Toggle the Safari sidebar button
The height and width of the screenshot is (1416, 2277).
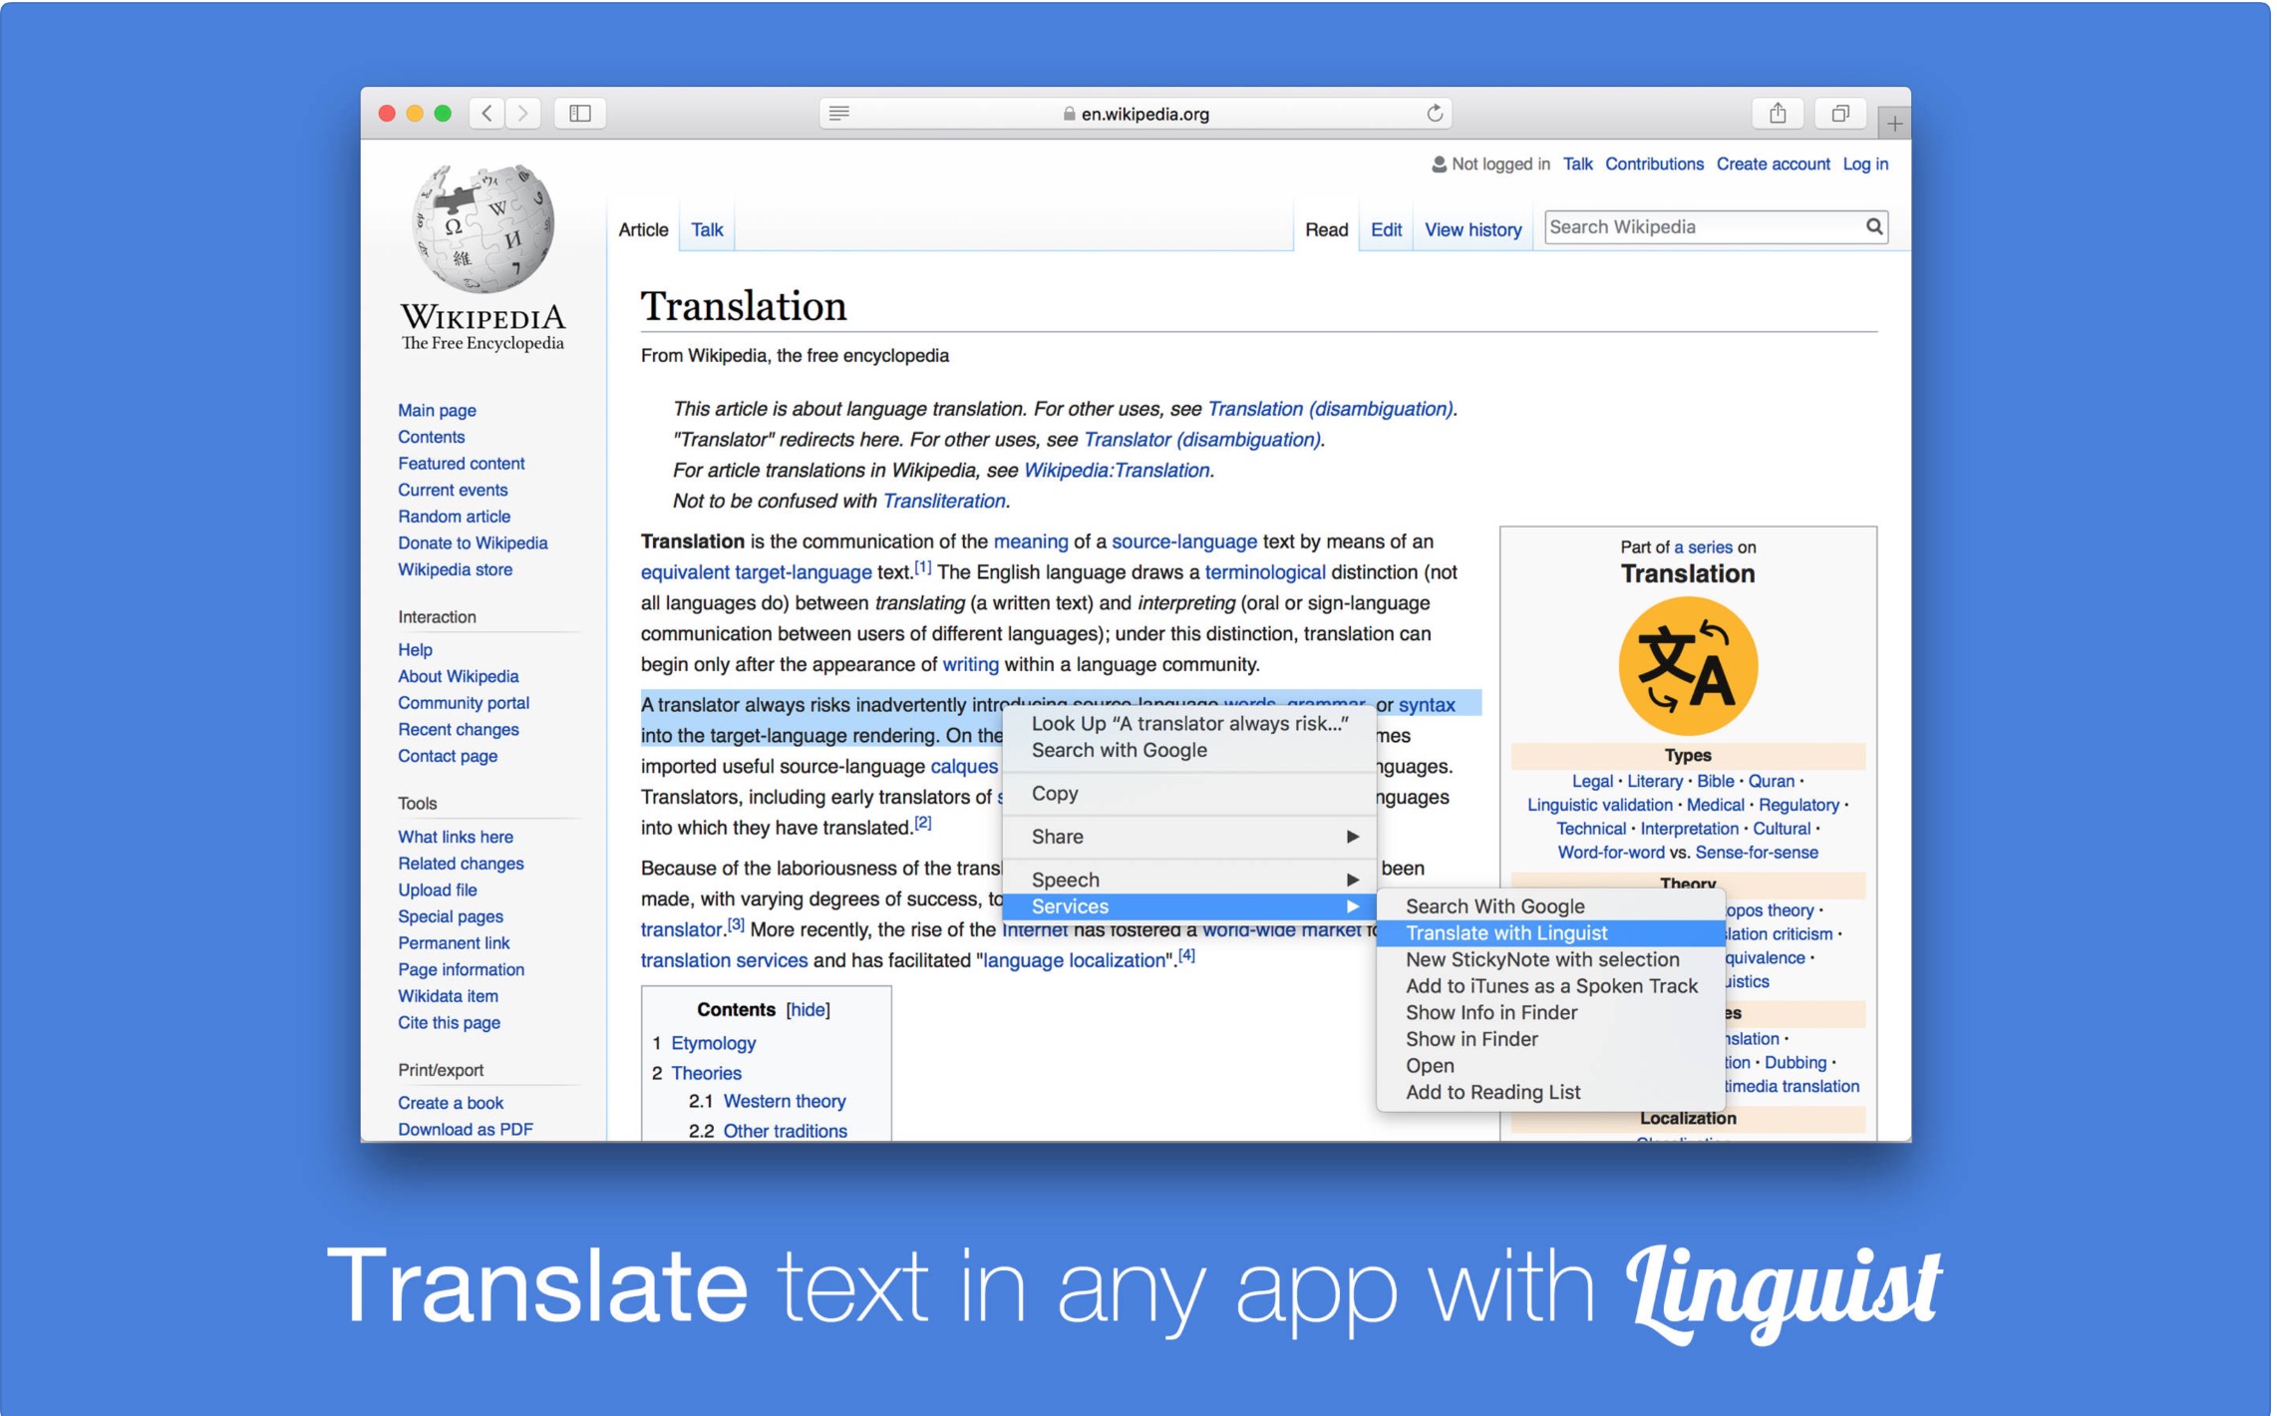pos(580,113)
